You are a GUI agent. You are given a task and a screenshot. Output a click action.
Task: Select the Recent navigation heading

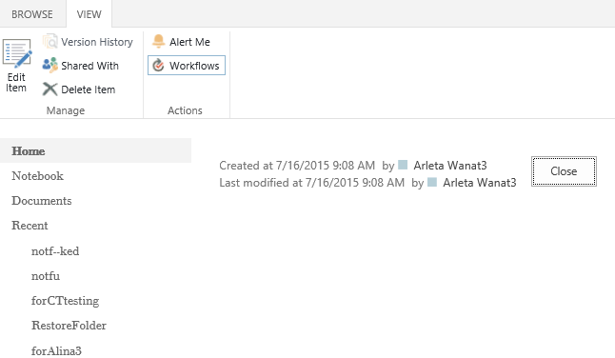click(x=30, y=225)
